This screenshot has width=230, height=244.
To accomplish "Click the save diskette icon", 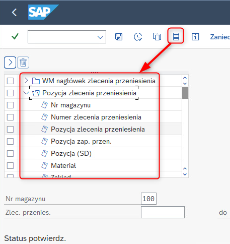I will point(119,37).
